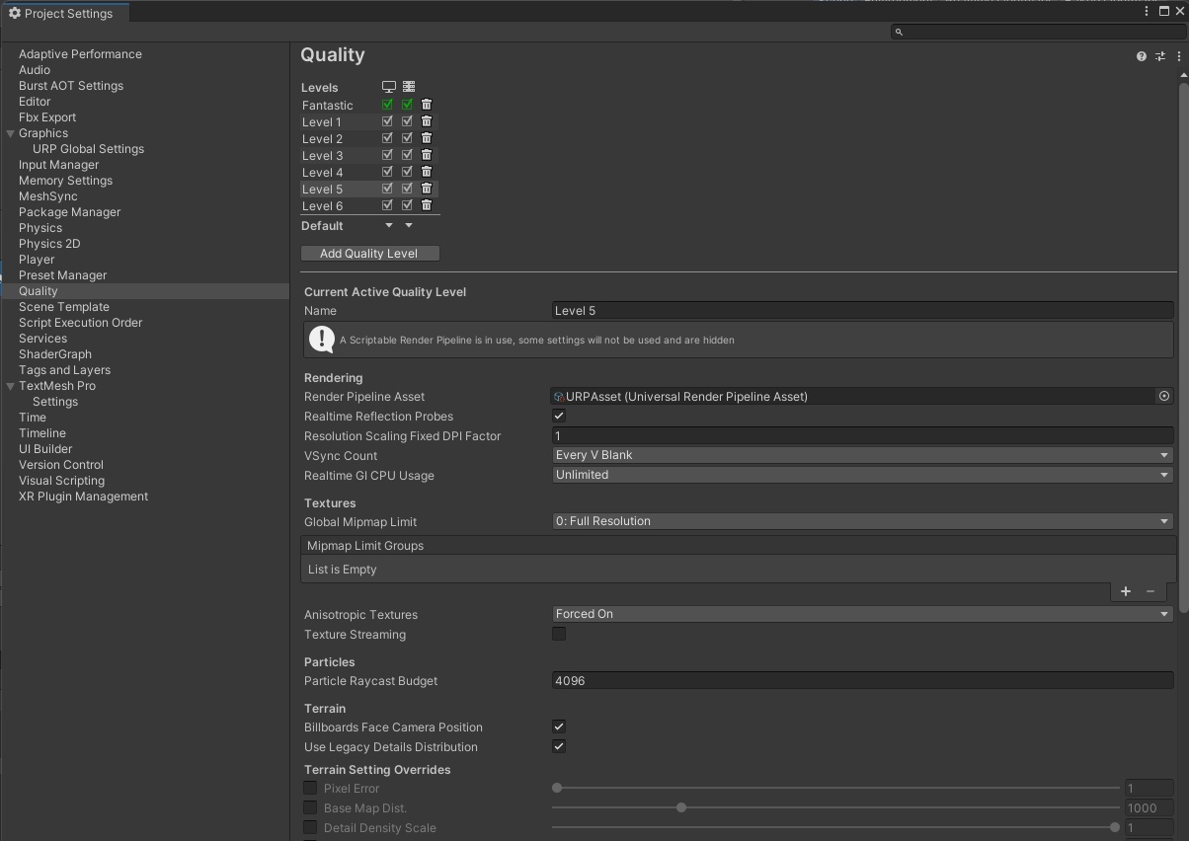Click the Base Map Dist. slider handle
1189x841 pixels.
681,807
